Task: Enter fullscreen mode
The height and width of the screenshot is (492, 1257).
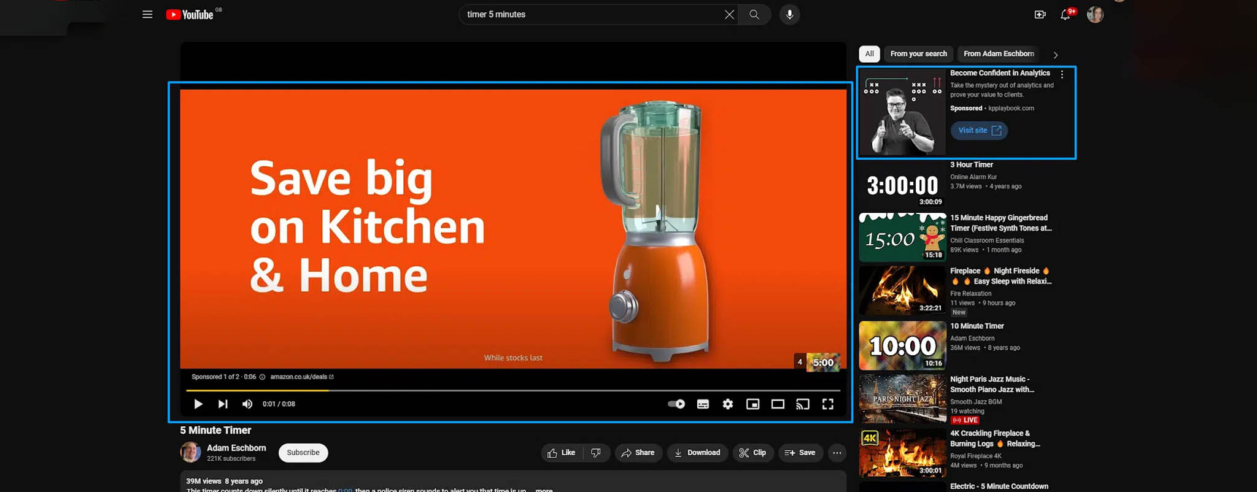Action: pos(827,404)
